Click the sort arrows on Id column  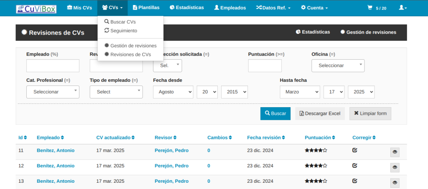pyautogui.click(x=25, y=138)
